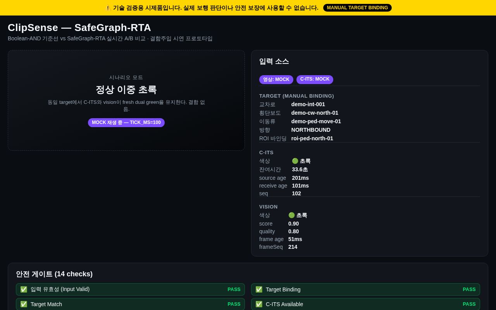Click the check icon for 입력 유효성

(x=24, y=289)
